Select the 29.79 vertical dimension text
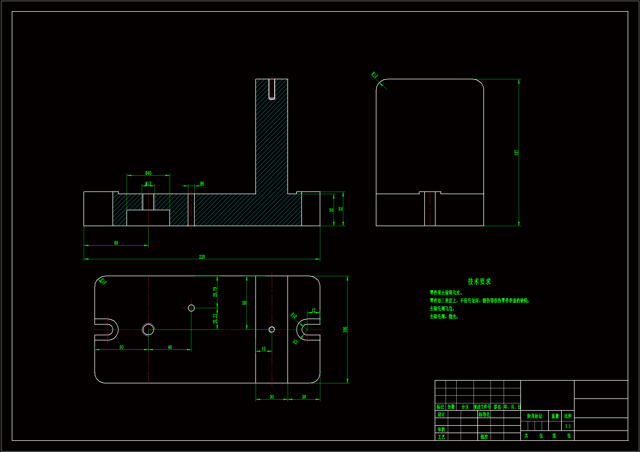Viewport: 640px width, 452px height. coord(215,292)
